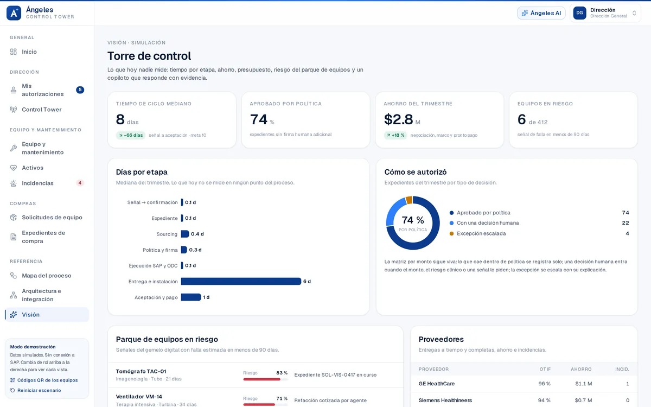Click the Mis autorizaciones count badge 5
Screen dimensions: 651x407
[x=80, y=90]
